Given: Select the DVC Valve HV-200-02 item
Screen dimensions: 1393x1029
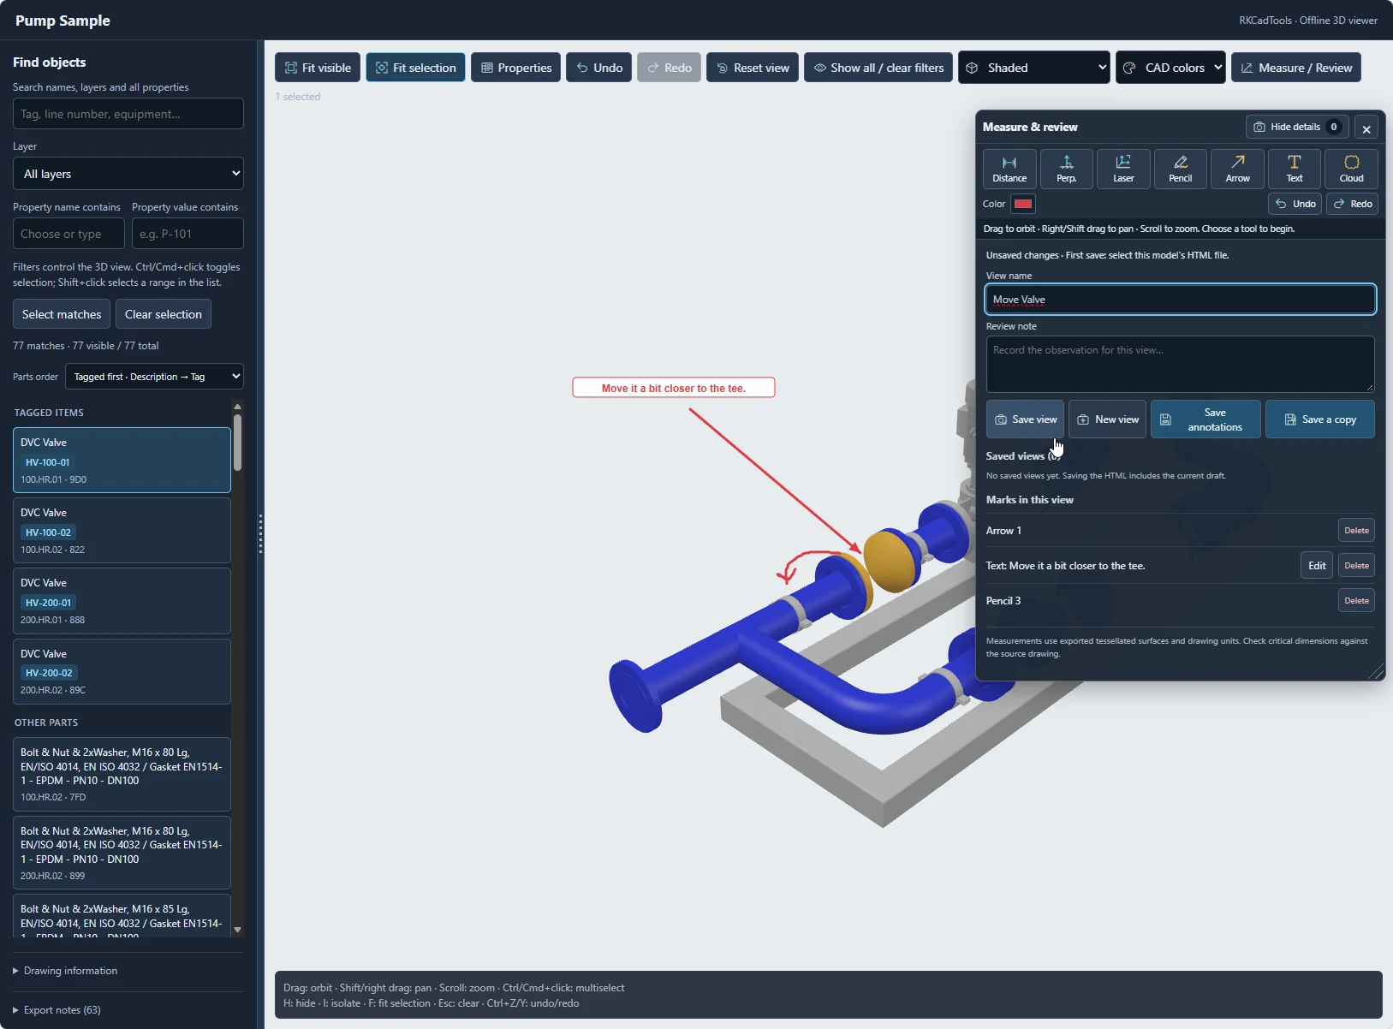Looking at the screenshot, I should (x=122, y=672).
